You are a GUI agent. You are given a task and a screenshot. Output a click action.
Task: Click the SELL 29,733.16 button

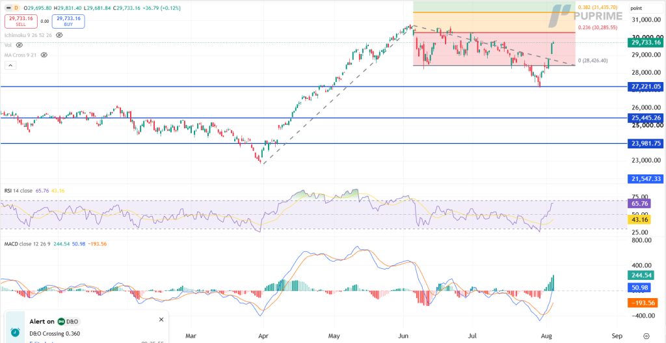click(x=21, y=21)
